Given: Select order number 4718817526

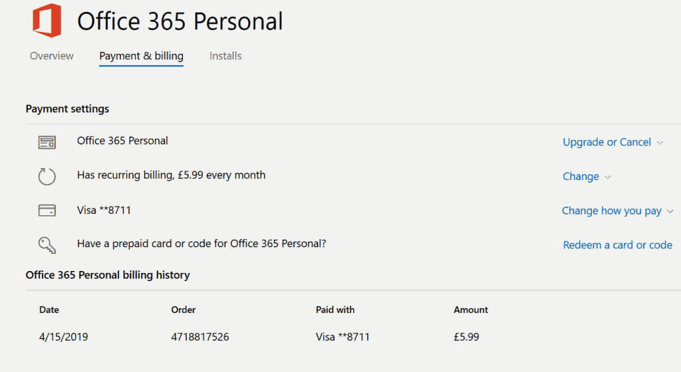Looking at the screenshot, I should 200,337.
